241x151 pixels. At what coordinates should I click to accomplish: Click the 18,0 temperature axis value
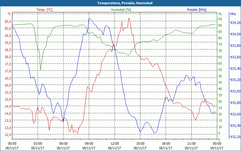click(8, 57)
